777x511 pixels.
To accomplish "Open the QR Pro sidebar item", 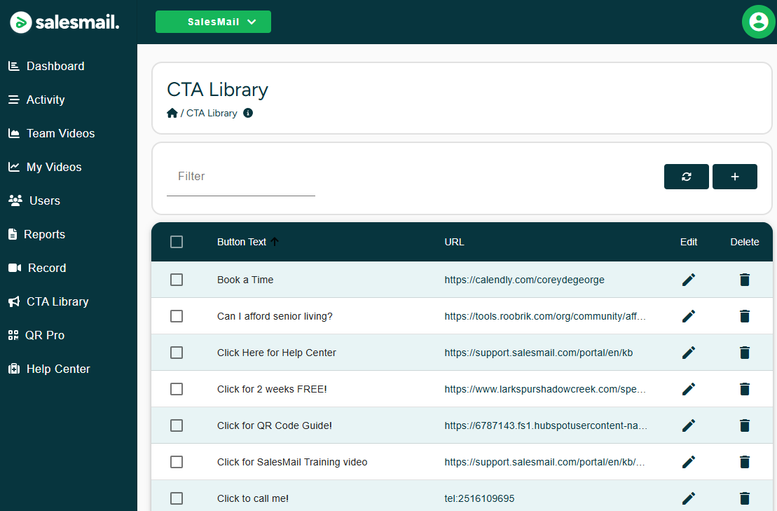I will coord(45,335).
